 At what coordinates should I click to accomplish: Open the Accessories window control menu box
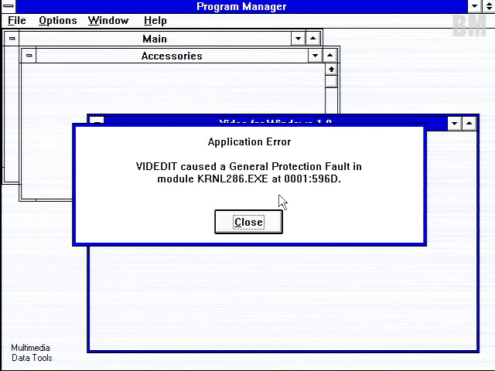pos(29,56)
